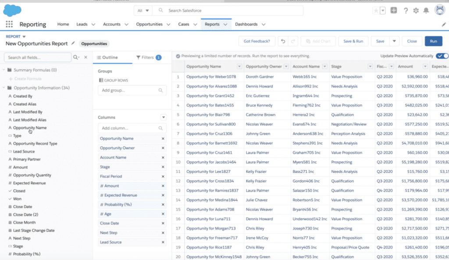Viewport: 449px width, 260px height.
Task: Open the global actions plus icon
Action: [394, 11]
